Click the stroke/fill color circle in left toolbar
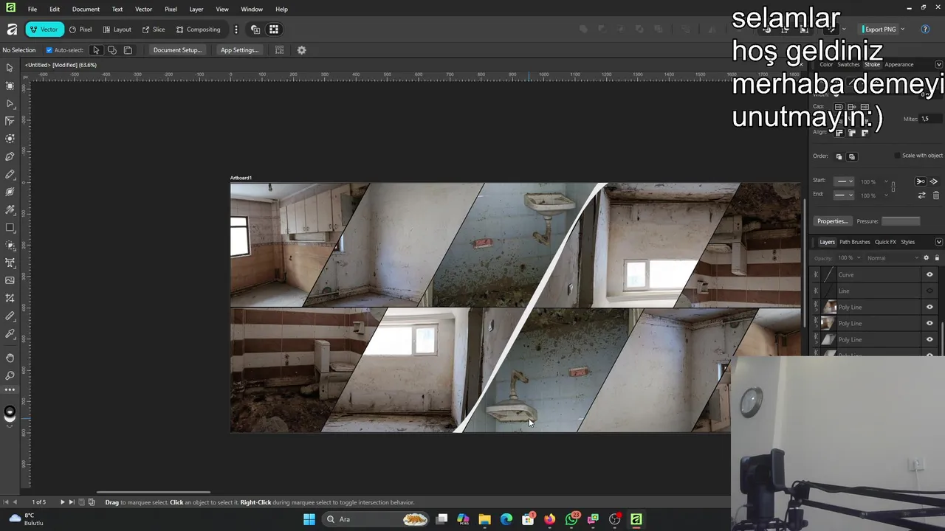Viewport: 945px width, 531px height. pos(10,413)
